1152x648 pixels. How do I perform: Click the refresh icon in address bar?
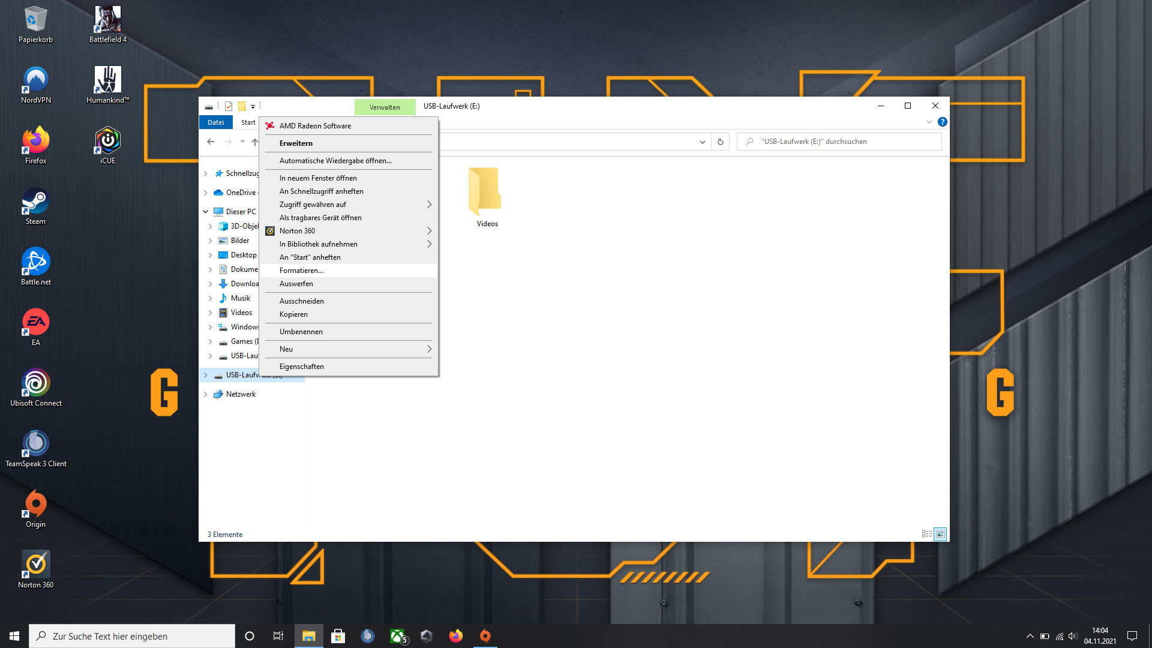click(720, 142)
